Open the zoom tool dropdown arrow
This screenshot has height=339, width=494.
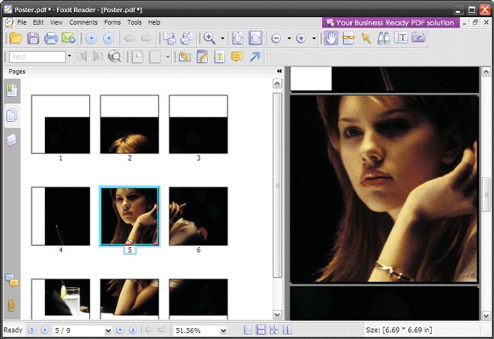pos(223,38)
